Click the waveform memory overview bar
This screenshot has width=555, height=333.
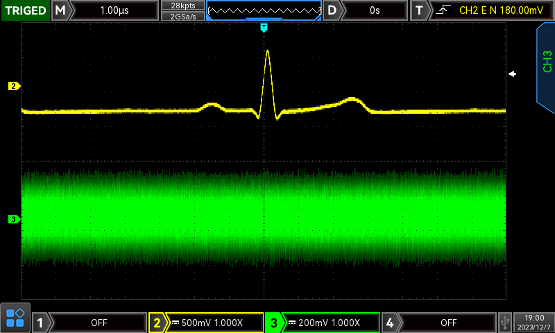point(264,10)
